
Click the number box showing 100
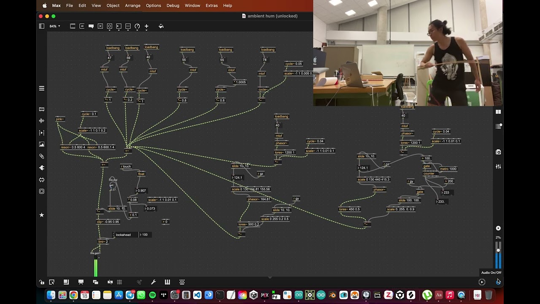(x=145, y=235)
